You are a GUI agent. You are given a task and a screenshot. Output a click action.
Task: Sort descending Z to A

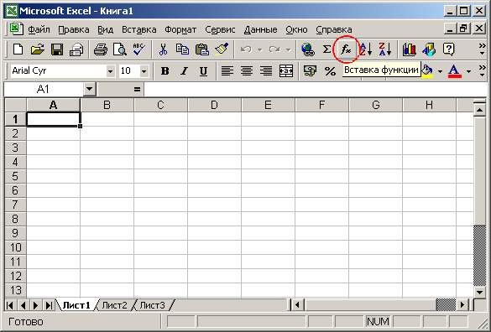tap(385, 49)
